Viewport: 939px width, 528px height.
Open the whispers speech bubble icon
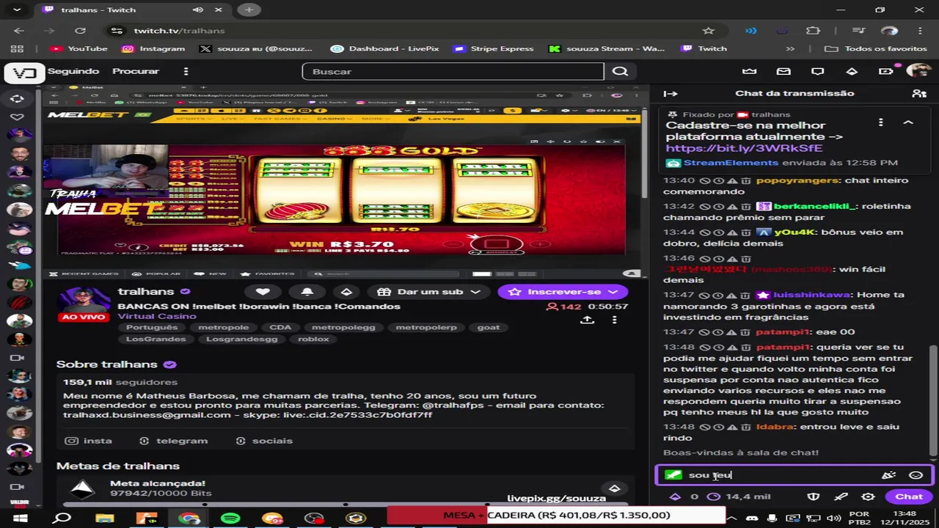(x=817, y=71)
